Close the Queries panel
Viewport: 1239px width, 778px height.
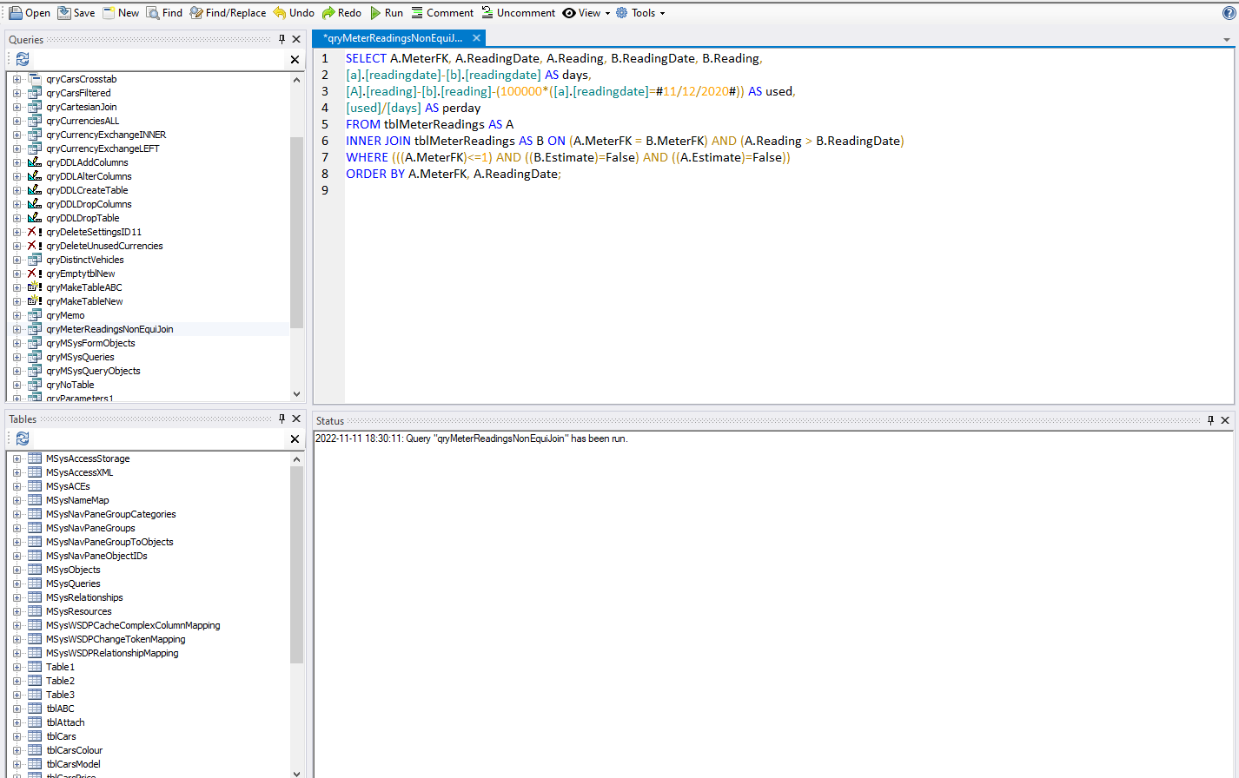(x=296, y=39)
